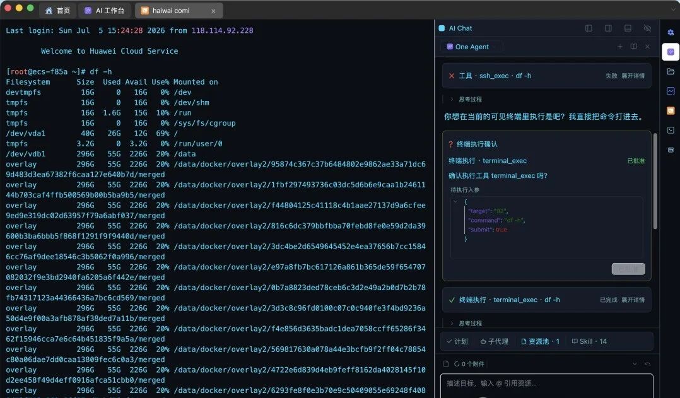The image size is (680, 398).
Task: Open the book icon next to plus
Action: tap(633, 47)
